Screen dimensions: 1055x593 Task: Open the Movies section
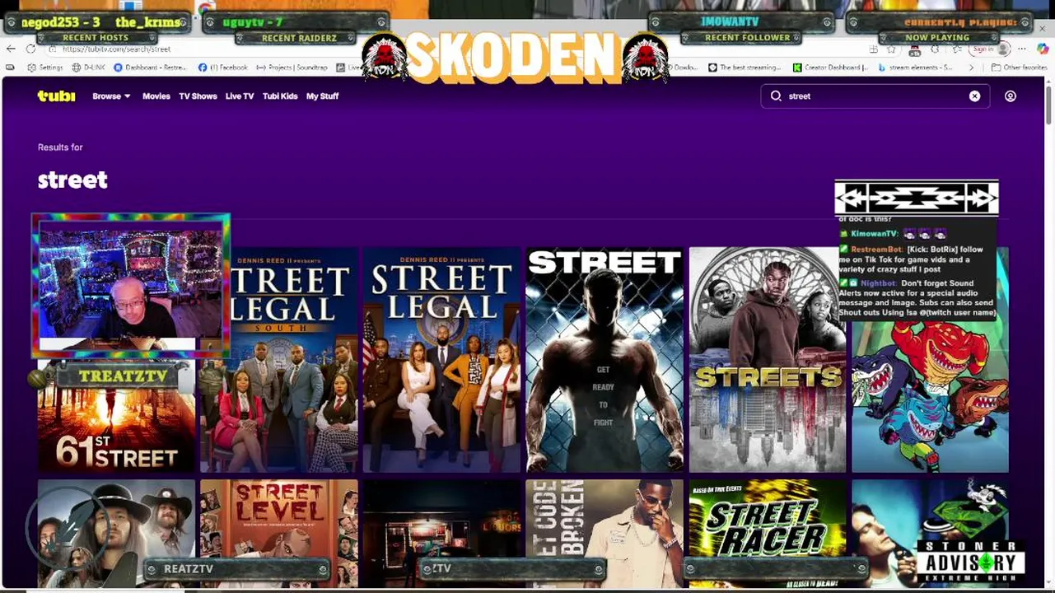[x=156, y=96]
